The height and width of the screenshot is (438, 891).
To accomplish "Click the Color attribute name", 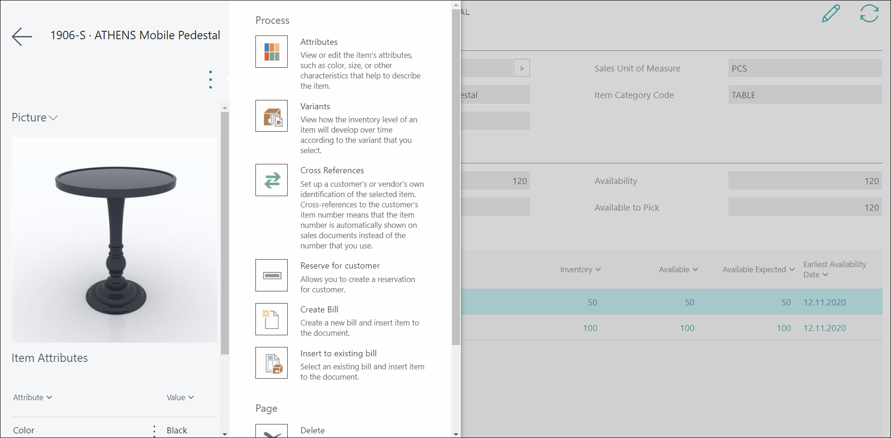I will click(24, 430).
